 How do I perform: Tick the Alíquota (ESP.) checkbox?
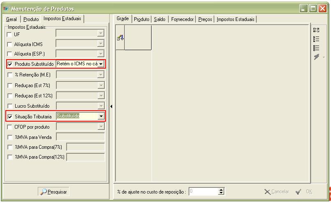click(9, 54)
